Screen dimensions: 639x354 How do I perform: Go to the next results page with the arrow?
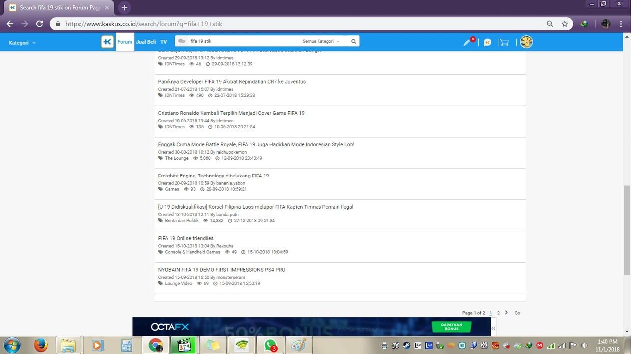(506, 313)
